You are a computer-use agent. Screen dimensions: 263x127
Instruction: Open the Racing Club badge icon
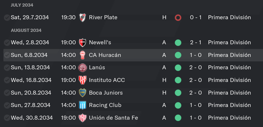click(x=82, y=105)
